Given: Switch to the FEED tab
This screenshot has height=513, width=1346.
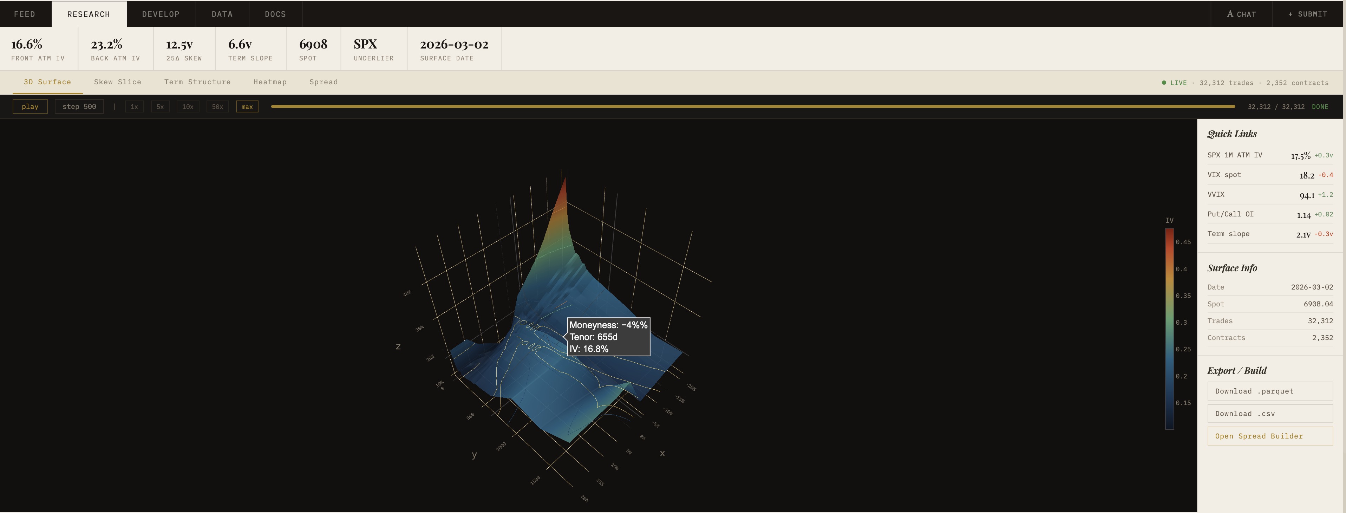Looking at the screenshot, I should 25,14.
